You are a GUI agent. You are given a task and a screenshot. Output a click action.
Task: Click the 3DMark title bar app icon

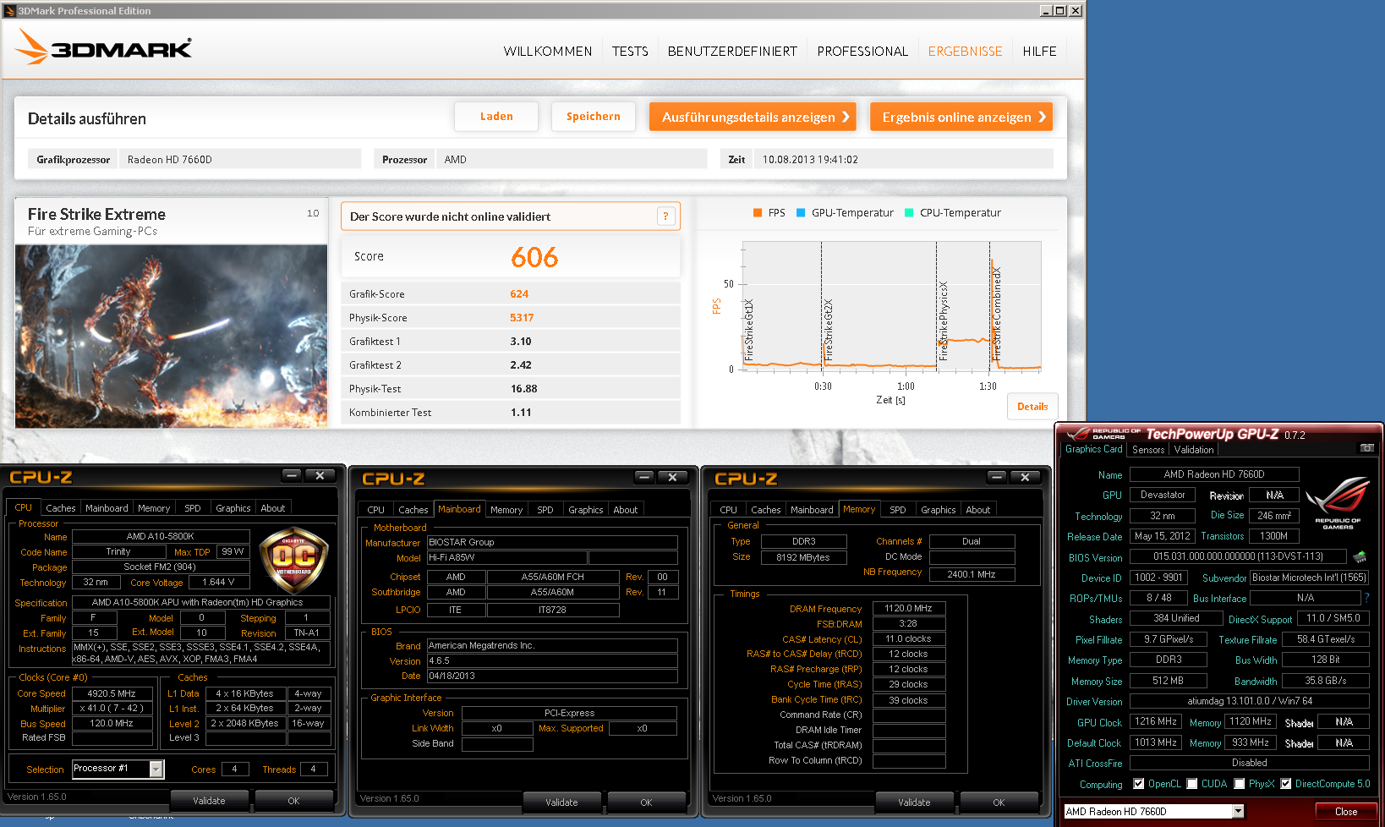click(10, 11)
